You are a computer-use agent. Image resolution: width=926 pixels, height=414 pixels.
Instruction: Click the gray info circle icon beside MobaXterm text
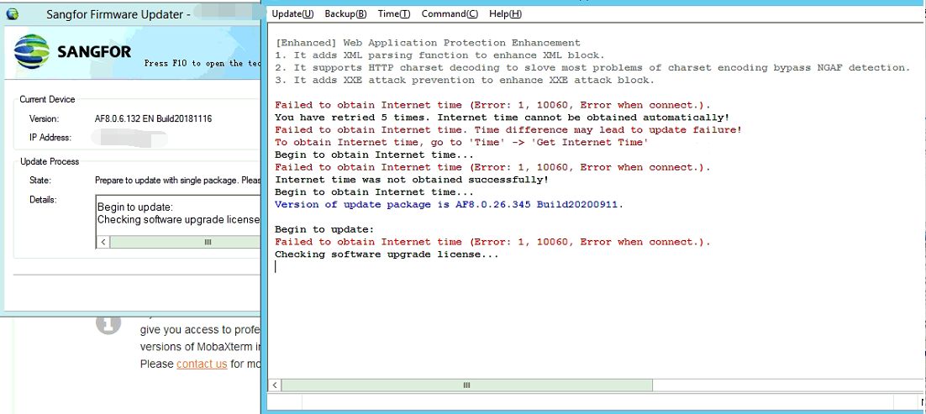coord(108,324)
